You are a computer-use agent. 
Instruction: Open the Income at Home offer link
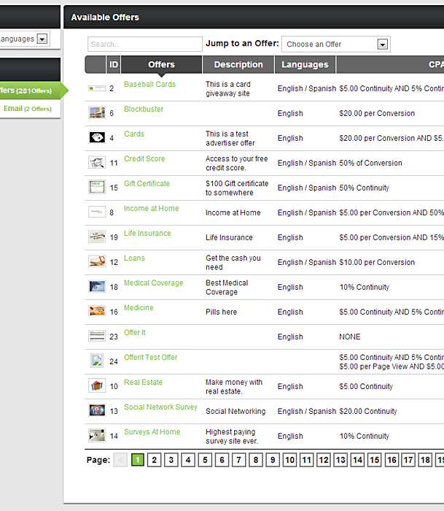coord(151,209)
